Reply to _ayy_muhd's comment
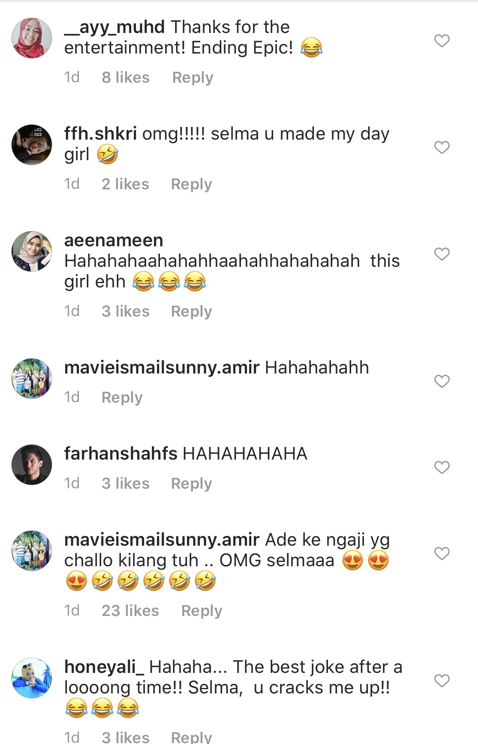Screen dimensions: 478x744 click(x=192, y=78)
